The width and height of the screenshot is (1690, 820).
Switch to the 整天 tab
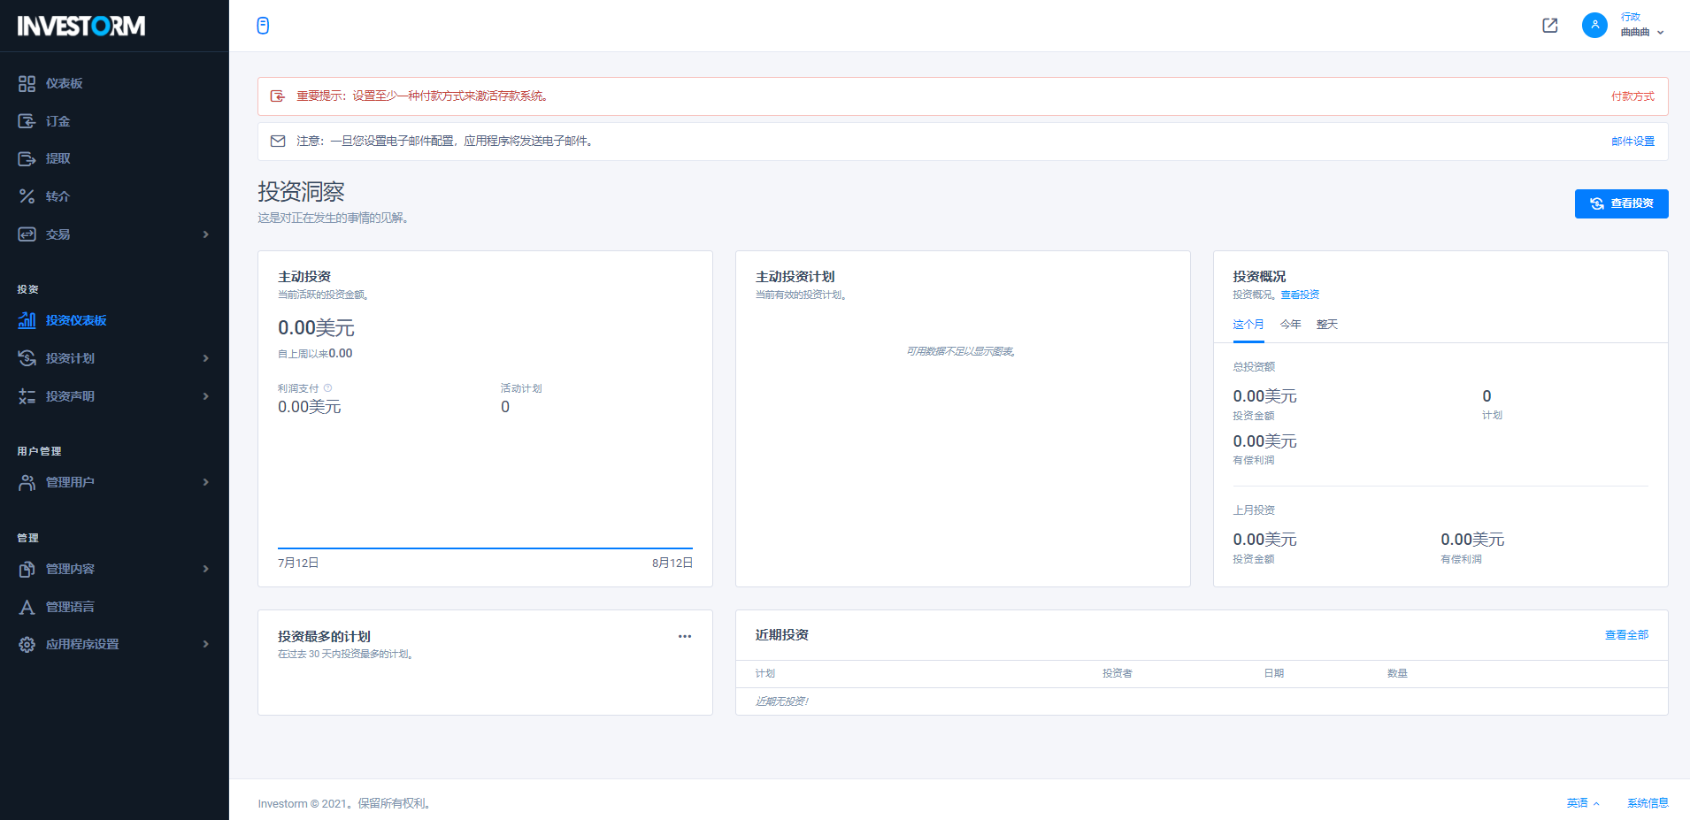pyautogui.click(x=1326, y=325)
